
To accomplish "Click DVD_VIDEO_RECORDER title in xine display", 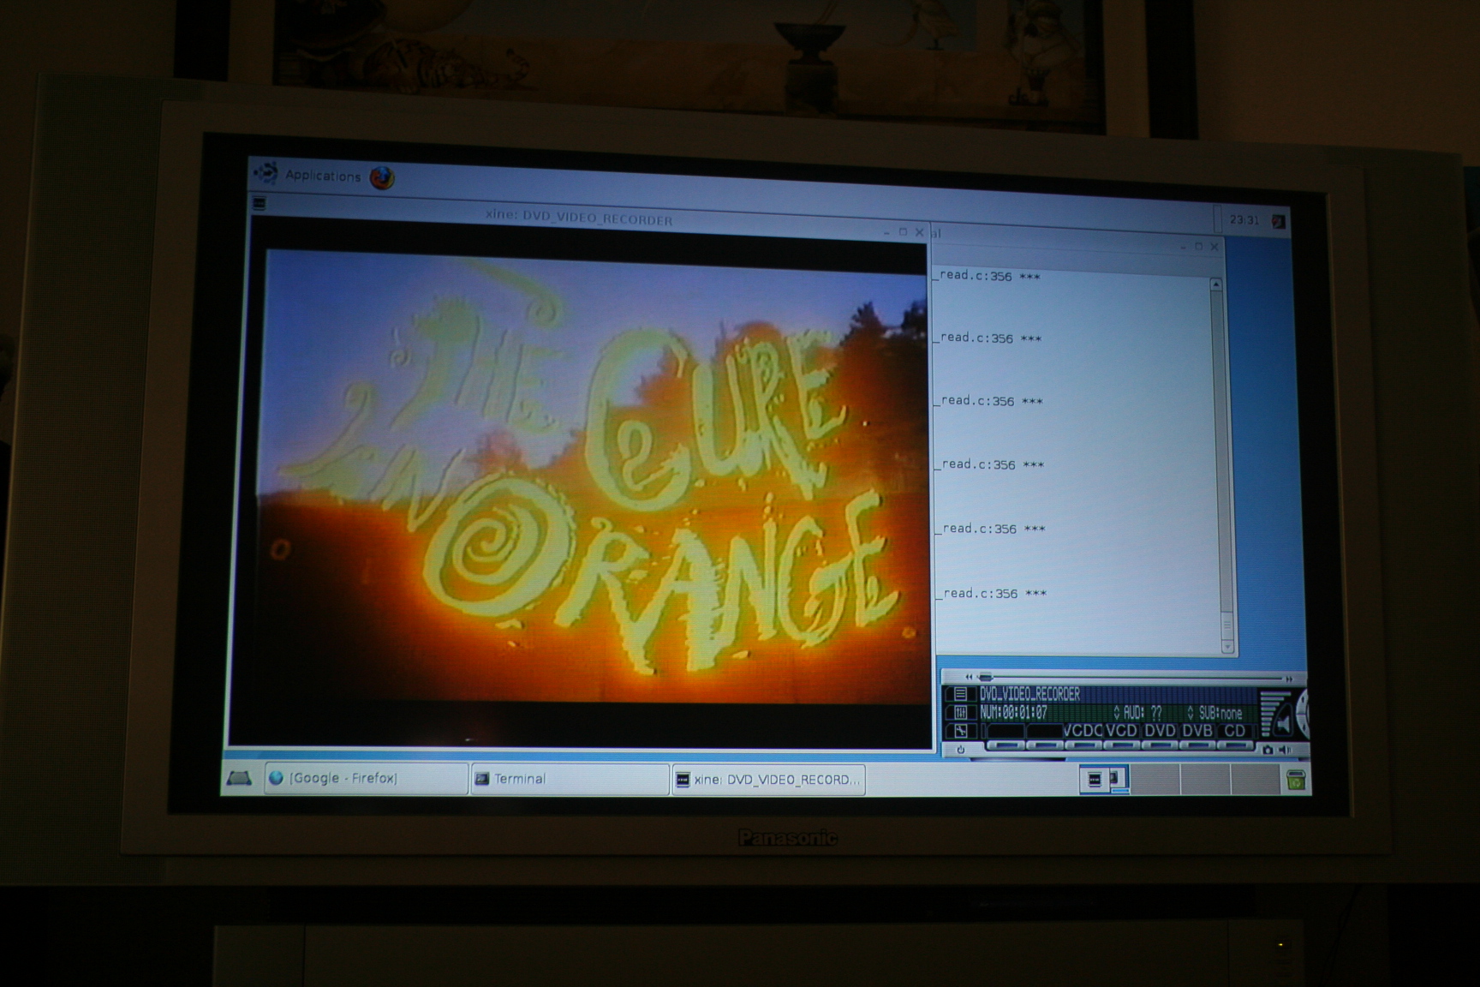I will click(1029, 694).
